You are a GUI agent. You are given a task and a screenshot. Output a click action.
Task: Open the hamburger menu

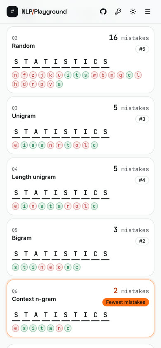148,12
